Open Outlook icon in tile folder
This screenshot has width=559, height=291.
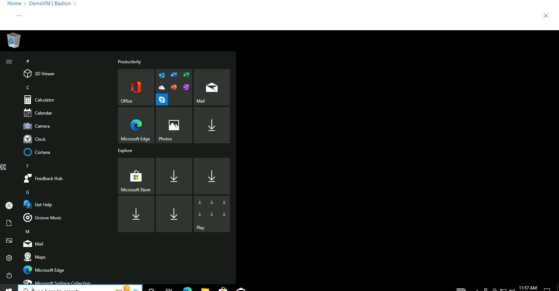(162, 75)
